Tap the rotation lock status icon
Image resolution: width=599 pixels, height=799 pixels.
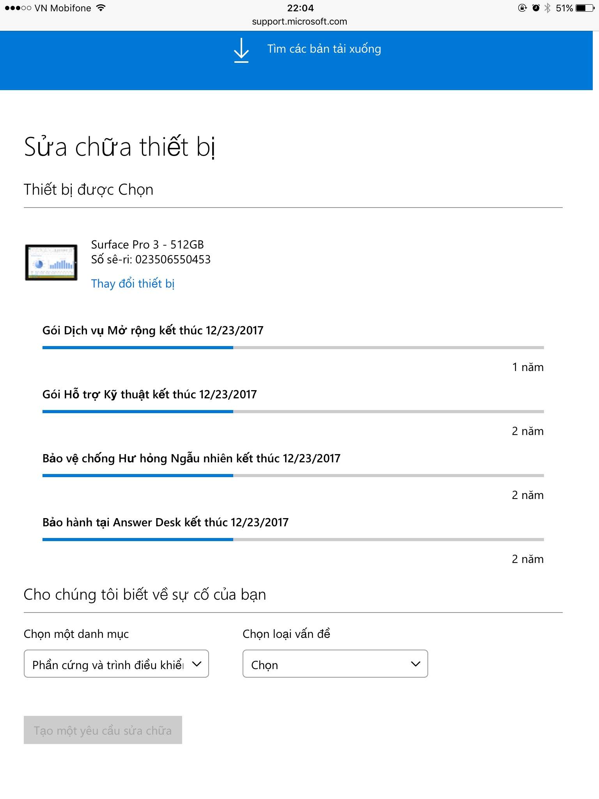click(523, 8)
